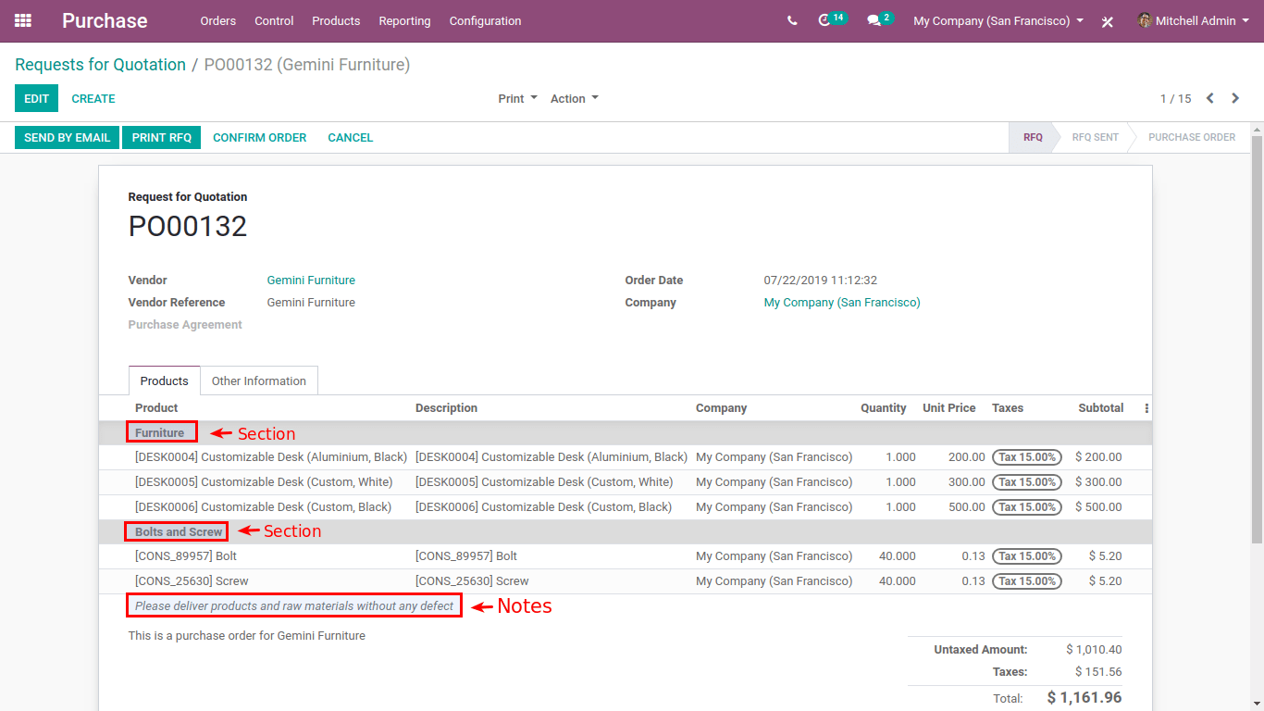Image resolution: width=1264 pixels, height=711 pixels.
Task: Select the Products tab
Action: coord(164,380)
